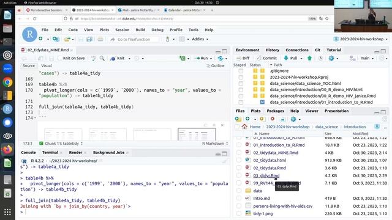Click the publish icon in editor toolbar
Image resolution: width=392 pixels, height=220 pixels.
point(221,58)
